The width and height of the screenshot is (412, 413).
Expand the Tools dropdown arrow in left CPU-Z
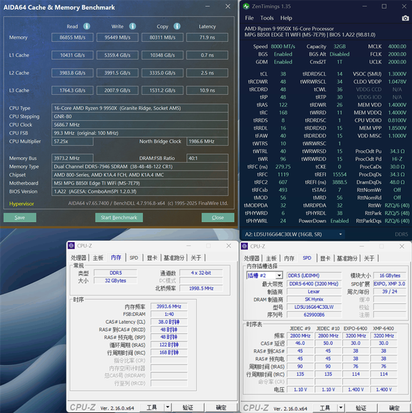point(168,407)
